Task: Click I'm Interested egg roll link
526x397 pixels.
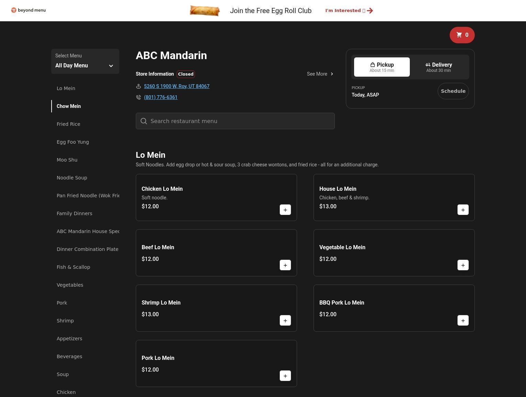Action: coord(349,11)
